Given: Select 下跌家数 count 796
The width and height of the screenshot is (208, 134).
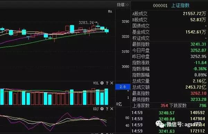Looking at the screenshot, I should click(203, 105).
